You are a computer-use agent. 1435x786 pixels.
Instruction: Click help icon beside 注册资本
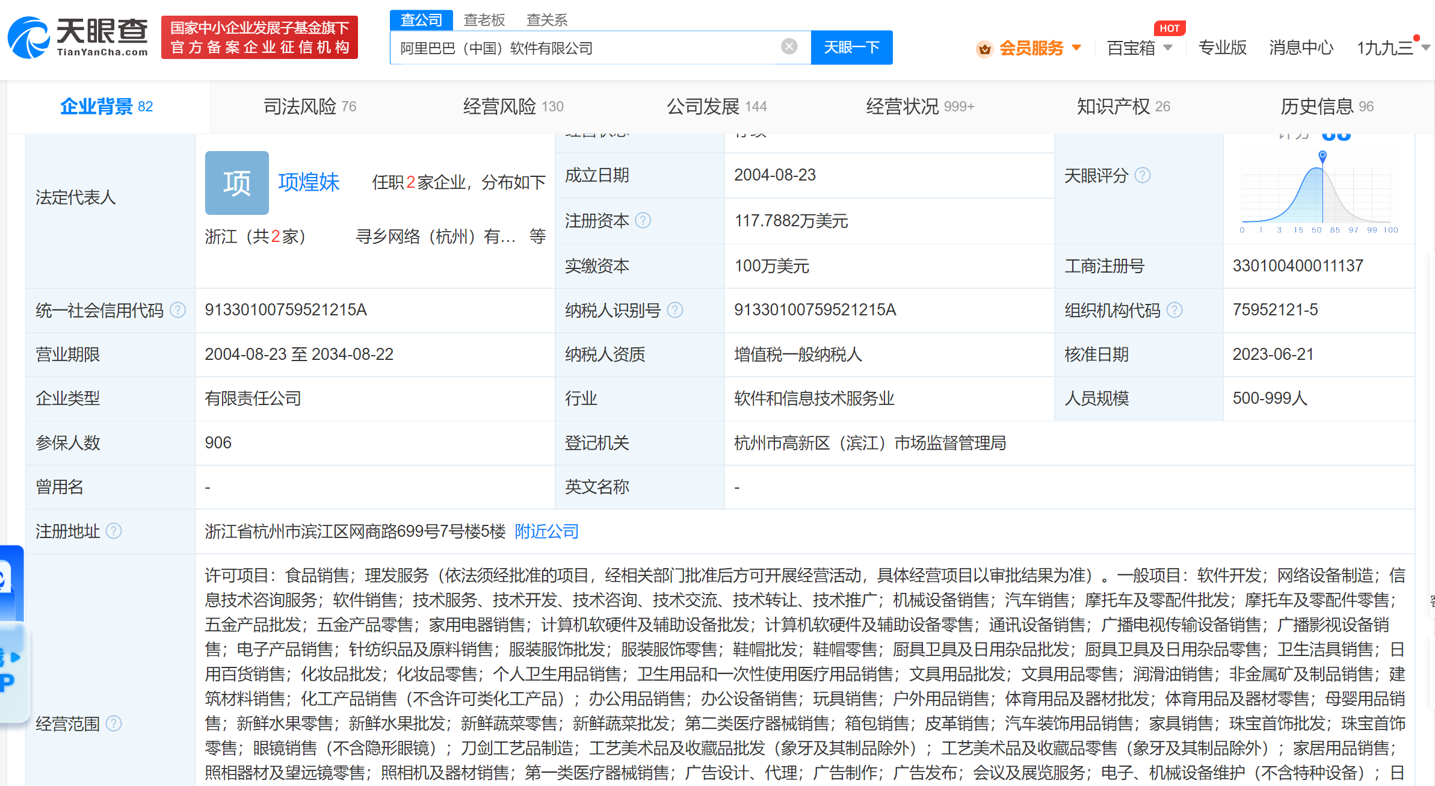(x=643, y=221)
